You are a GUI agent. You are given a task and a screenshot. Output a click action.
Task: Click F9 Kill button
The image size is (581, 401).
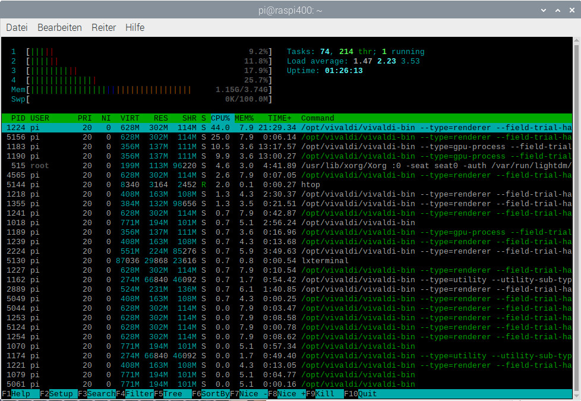coord(324,394)
